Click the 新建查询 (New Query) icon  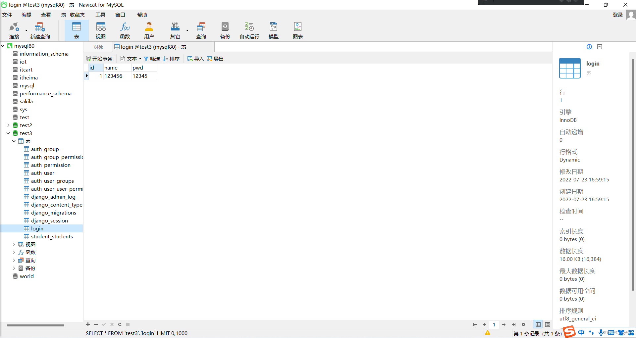coord(39,30)
